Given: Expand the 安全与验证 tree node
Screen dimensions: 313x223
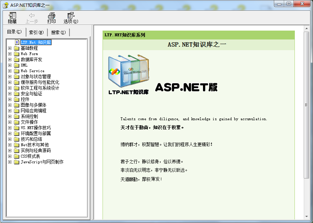Looking at the screenshot, I should pyautogui.click(x=10, y=94).
